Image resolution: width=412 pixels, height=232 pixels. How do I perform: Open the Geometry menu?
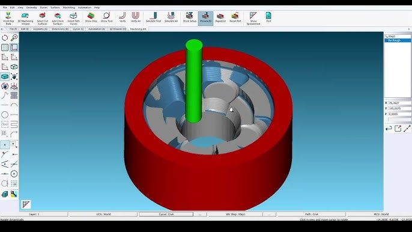tap(31, 8)
